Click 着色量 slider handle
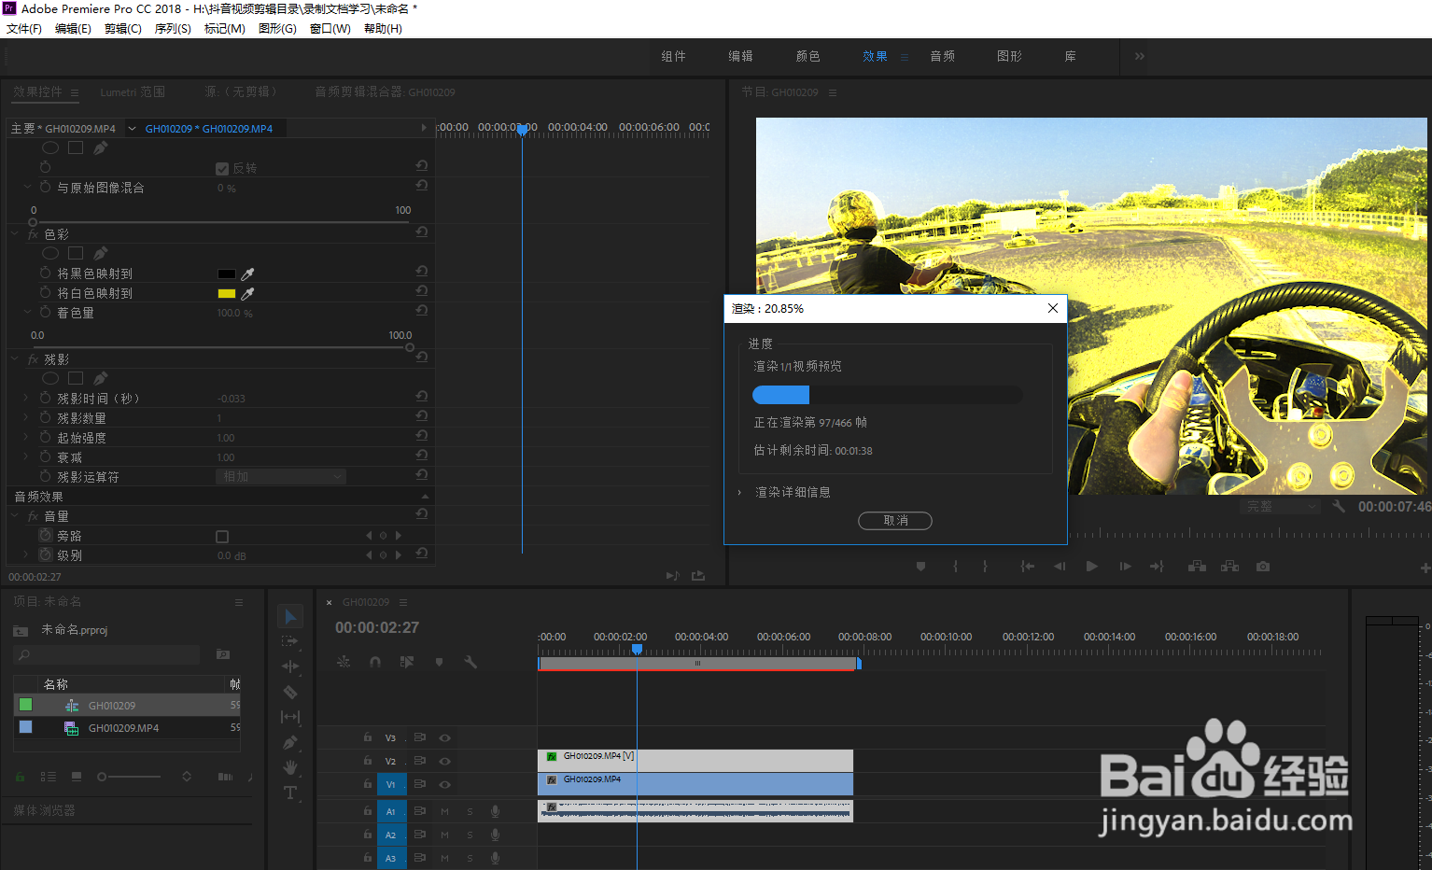This screenshot has height=870, width=1432. point(410,347)
